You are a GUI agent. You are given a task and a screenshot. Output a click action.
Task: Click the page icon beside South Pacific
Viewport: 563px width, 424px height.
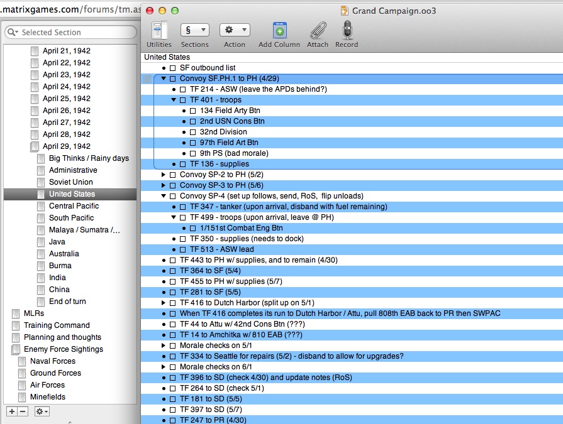coord(41,218)
